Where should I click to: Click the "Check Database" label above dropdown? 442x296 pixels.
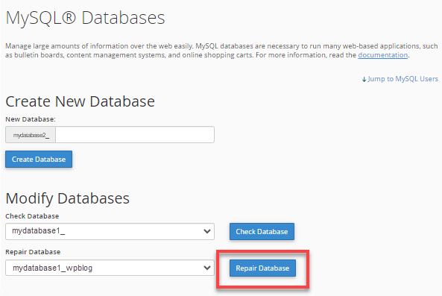32,216
